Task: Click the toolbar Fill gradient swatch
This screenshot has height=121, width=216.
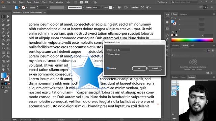Action: [x=4, y=75]
